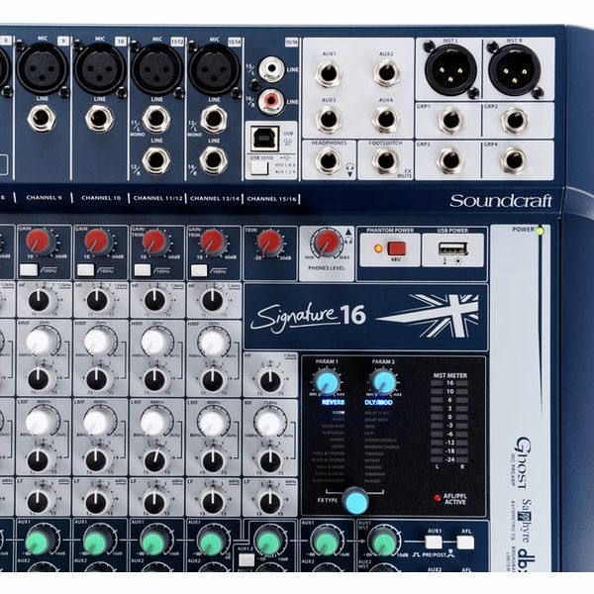Viewport: 594px width, 594px height.
Task: Click the PARAM 1 blue knob
Action: pos(327,382)
